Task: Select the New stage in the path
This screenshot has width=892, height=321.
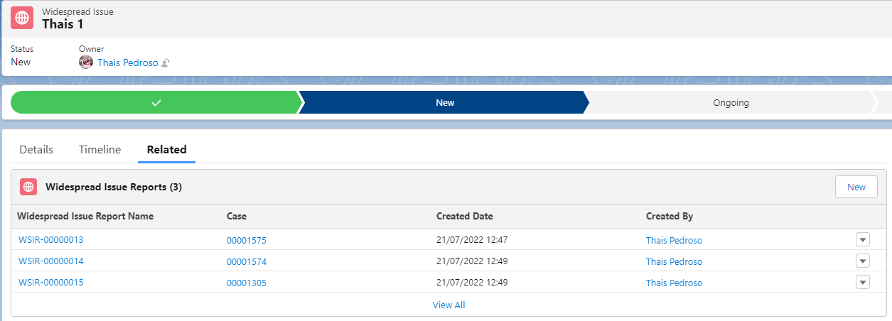Action: coord(445,102)
